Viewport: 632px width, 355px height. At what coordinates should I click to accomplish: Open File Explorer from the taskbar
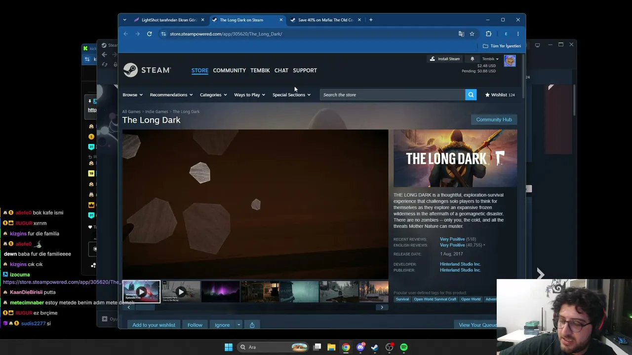click(331, 347)
